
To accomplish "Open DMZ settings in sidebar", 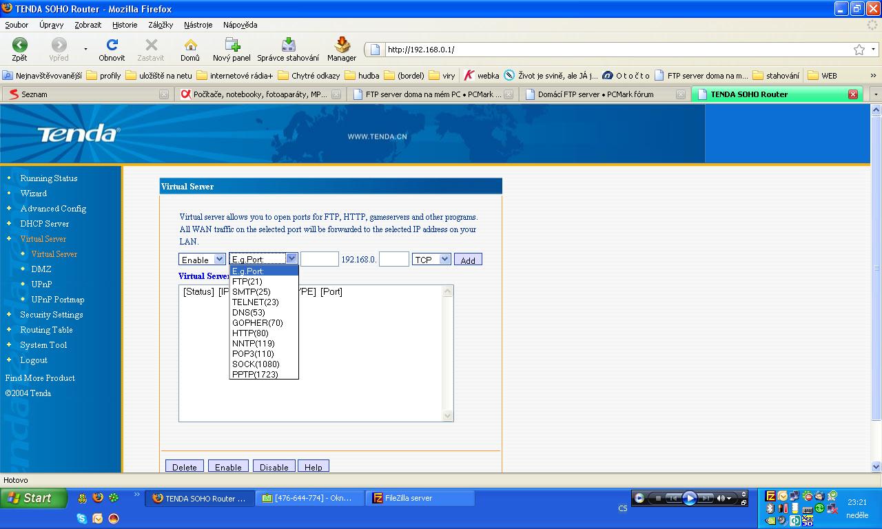I will point(41,269).
